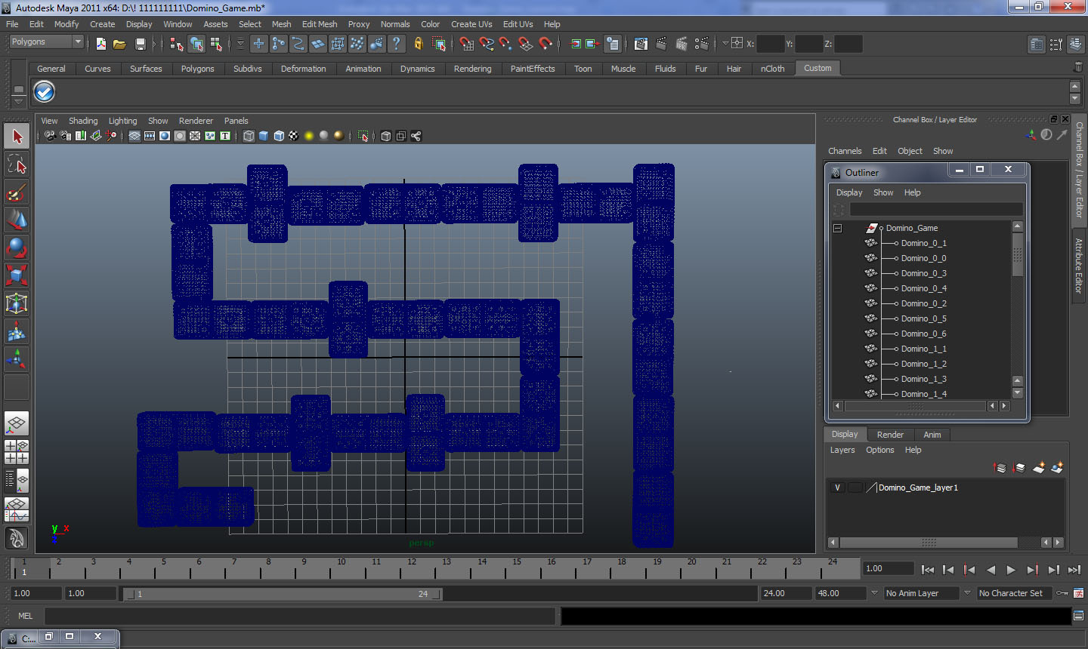Toggle viewport textured display checker icon
The image size is (1088, 649).
pos(294,136)
